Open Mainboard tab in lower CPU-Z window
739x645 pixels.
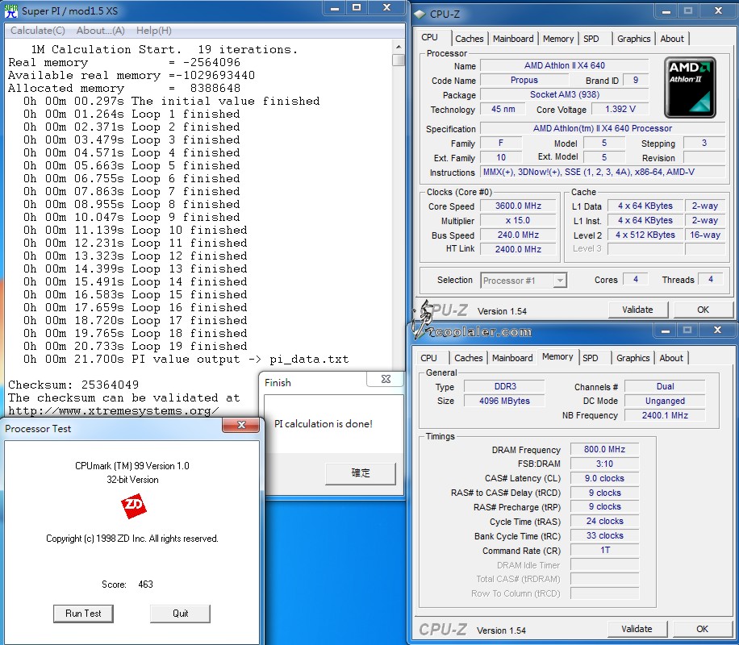[x=511, y=358]
